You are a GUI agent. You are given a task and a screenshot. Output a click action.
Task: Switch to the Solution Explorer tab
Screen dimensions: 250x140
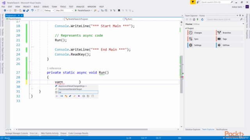coord(193,129)
